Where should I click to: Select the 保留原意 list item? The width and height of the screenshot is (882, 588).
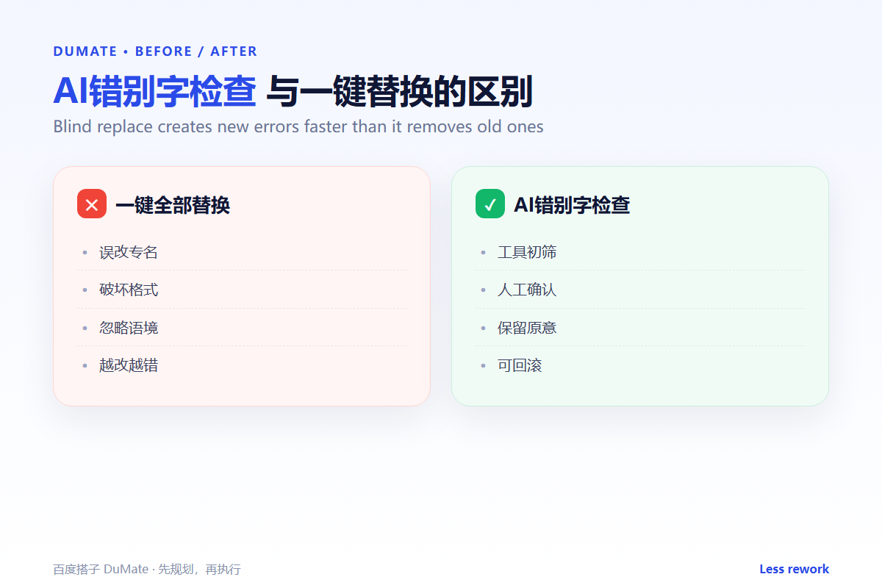click(x=640, y=328)
